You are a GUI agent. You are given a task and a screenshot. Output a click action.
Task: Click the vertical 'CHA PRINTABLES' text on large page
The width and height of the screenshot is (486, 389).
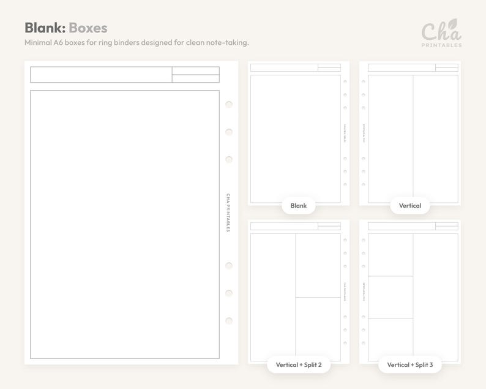(228, 213)
